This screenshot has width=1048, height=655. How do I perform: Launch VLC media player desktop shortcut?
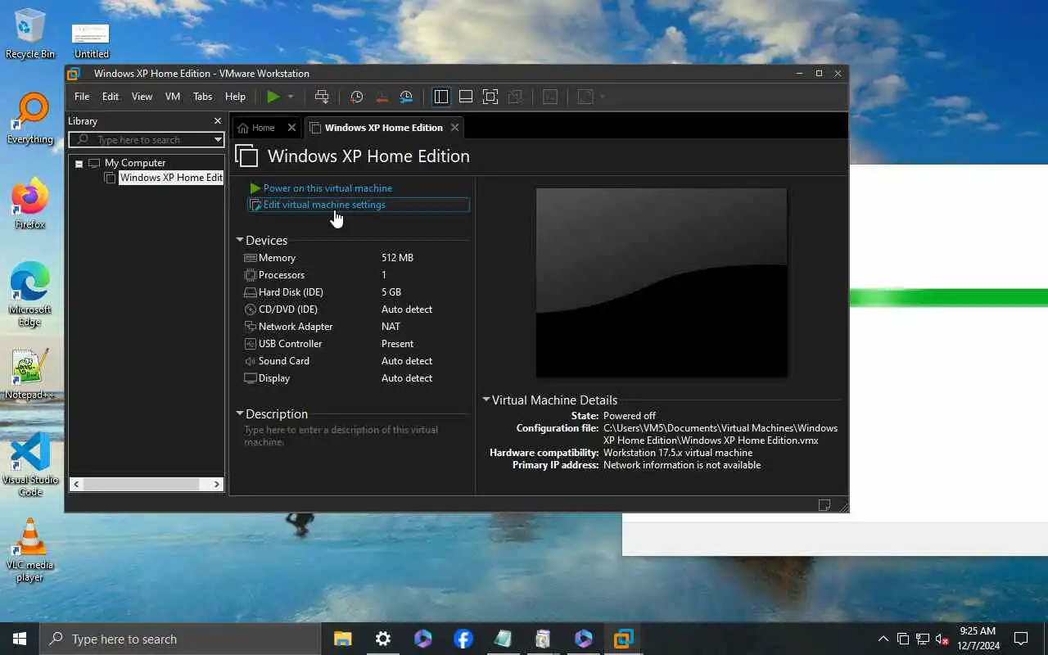click(30, 550)
